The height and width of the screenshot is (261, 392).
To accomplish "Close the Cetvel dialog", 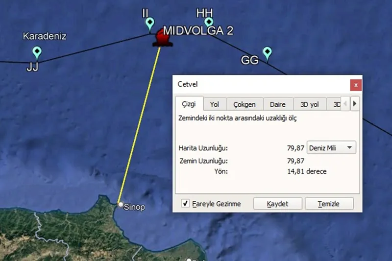I will tap(356, 85).
